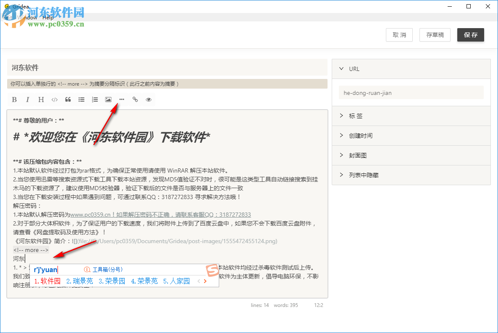The width and height of the screenshot is (498, 333).
Task: Edit the URL field he-dong-ruan-jian
Action: pyautogui.click(x=411, y=93)
